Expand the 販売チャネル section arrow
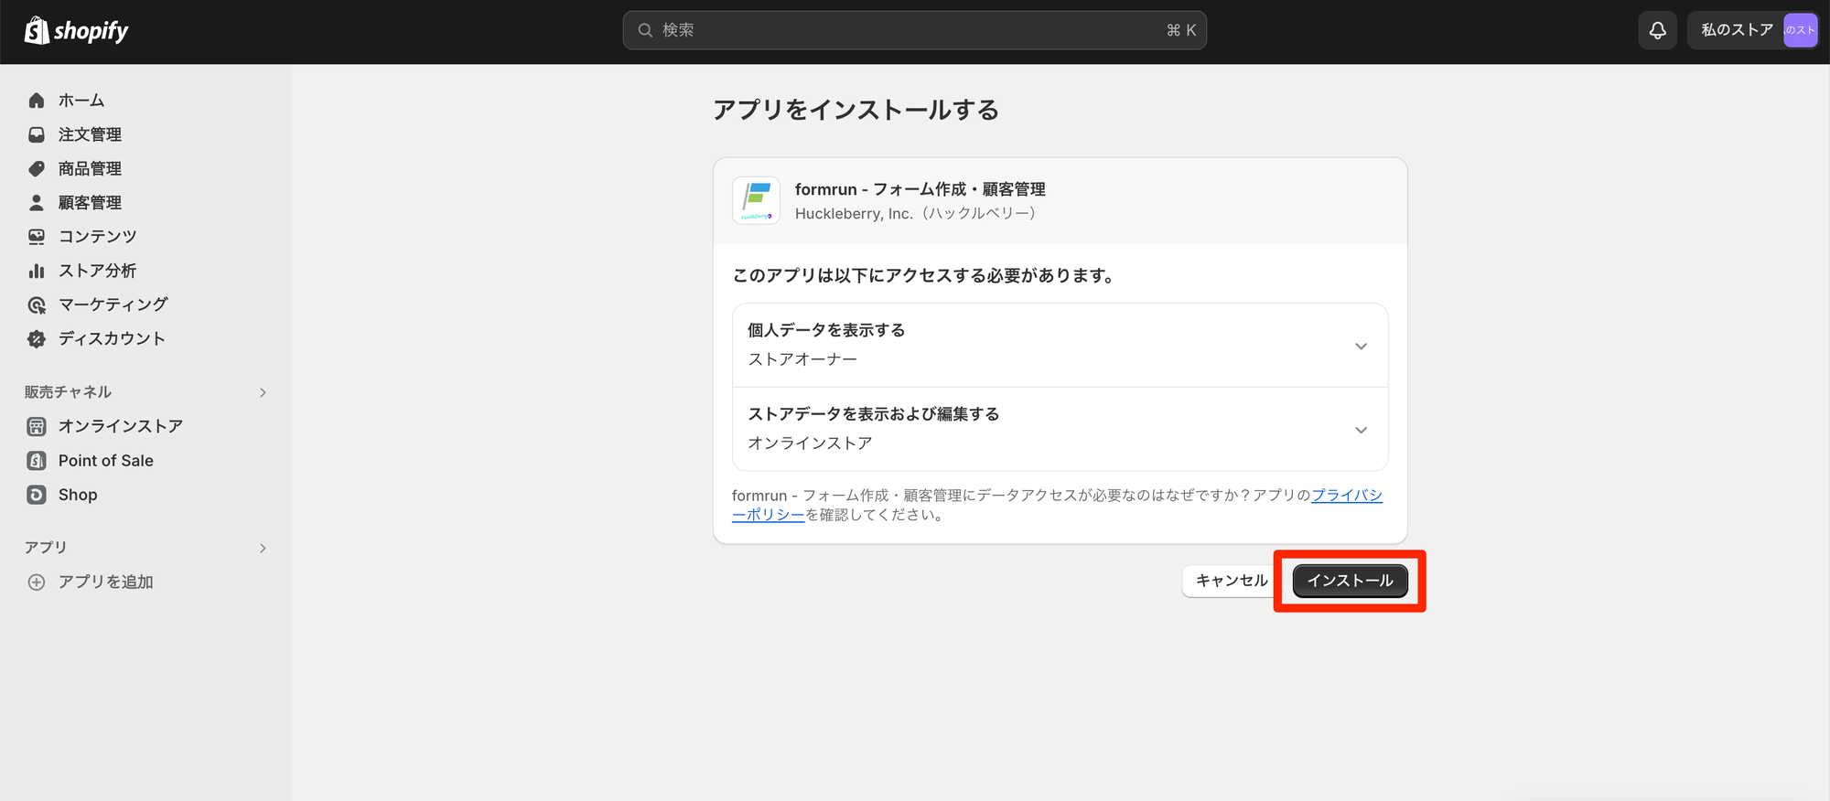The height and width of the screenshot is (801, 1830). point(263,392)
